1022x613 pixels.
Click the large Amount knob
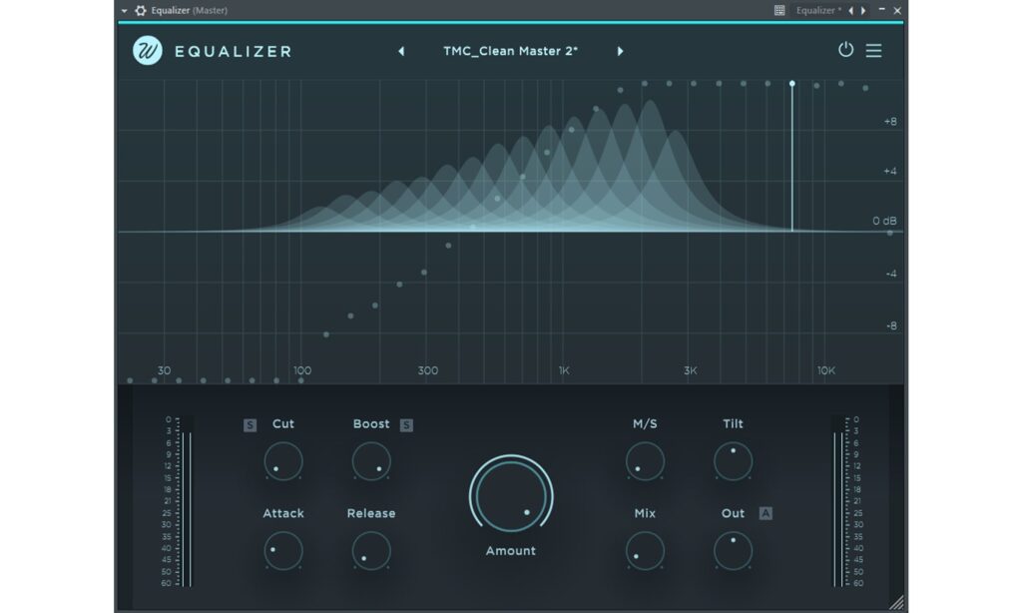pos(511,496)
